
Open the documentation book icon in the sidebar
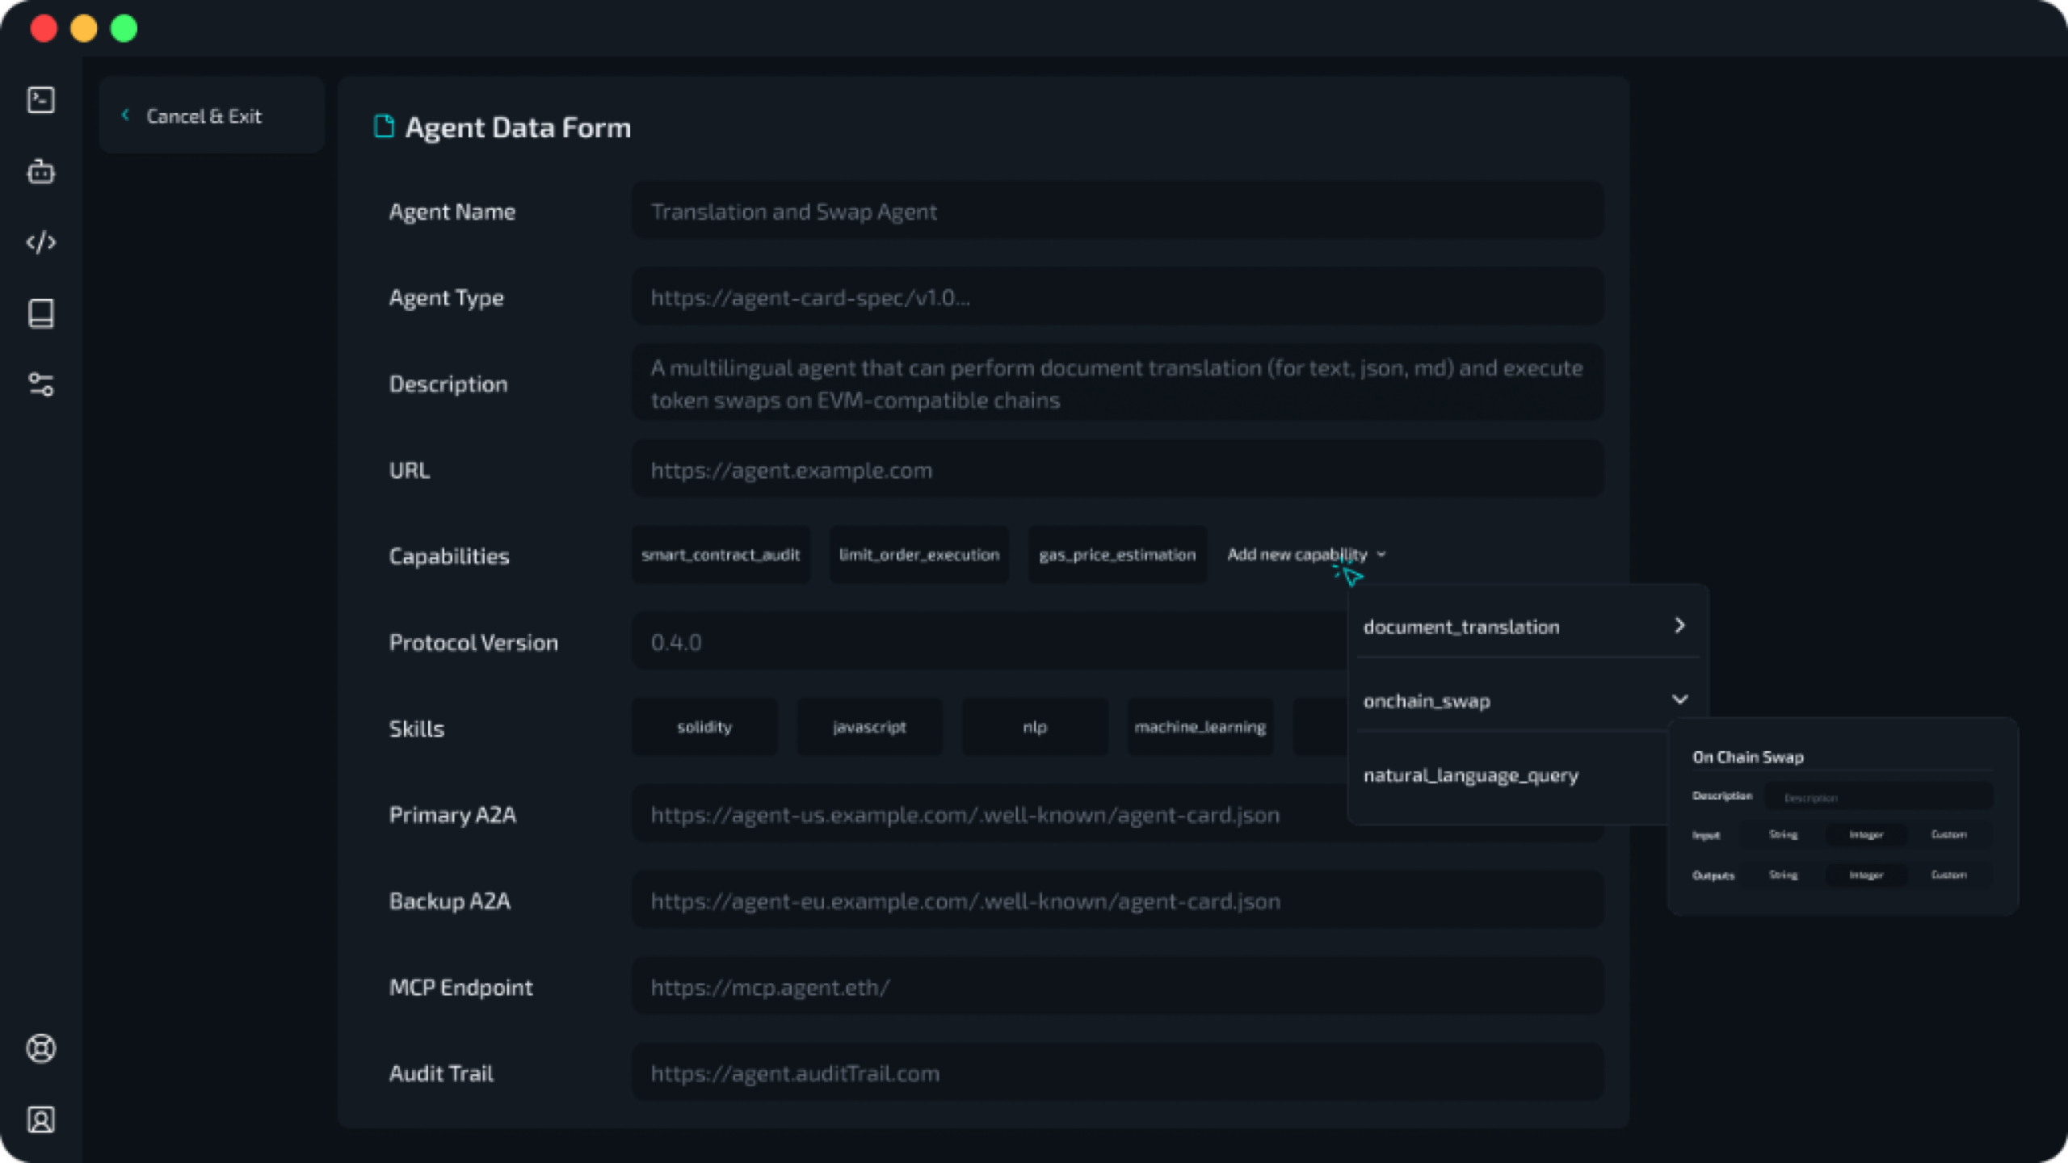point(41,313)
